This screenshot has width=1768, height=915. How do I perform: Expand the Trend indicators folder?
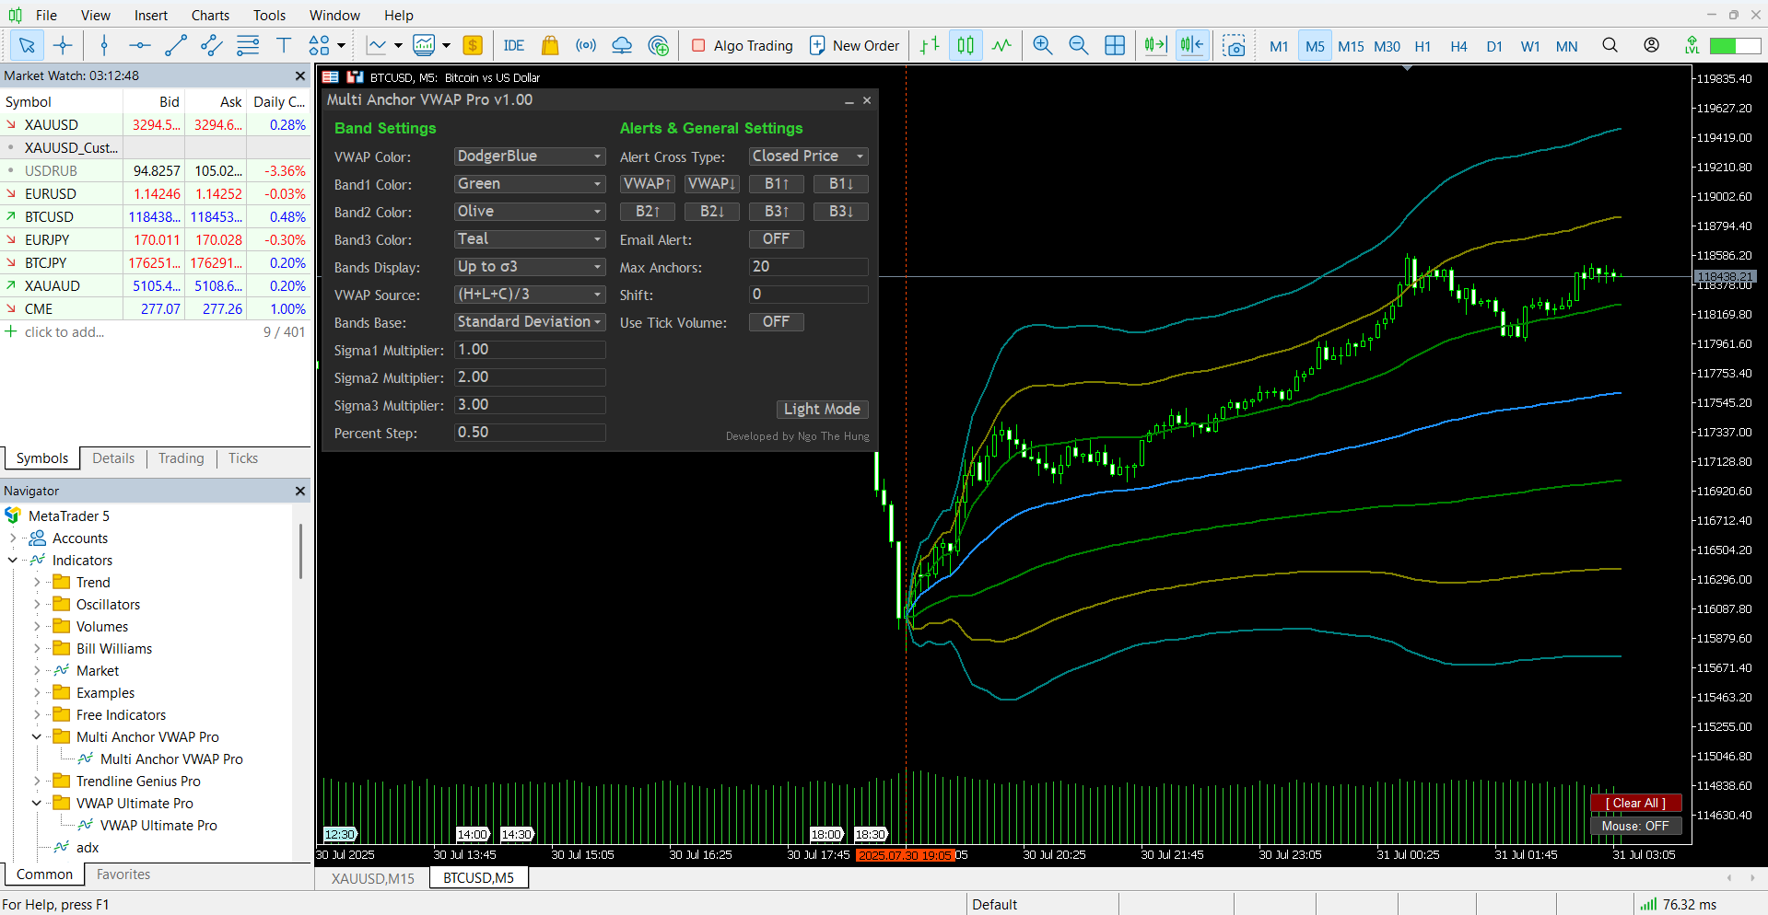click(x=37, y=583)
